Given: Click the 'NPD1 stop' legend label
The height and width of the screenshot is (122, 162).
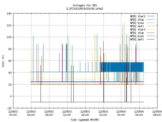Looking at the screenshot, I should tap(137, 33).
